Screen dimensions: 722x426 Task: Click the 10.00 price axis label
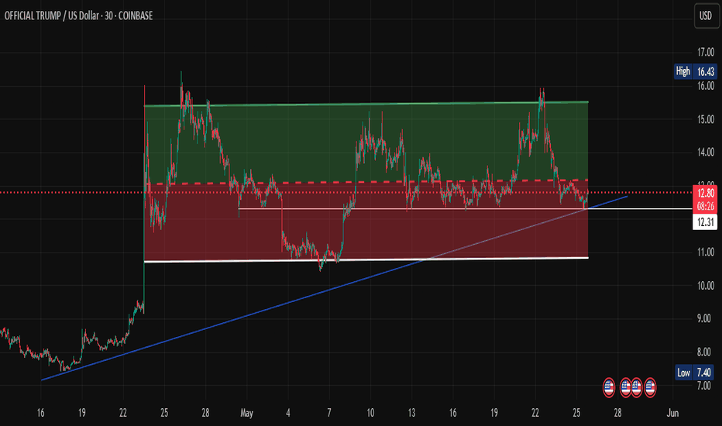pyautogui.click(x=706, y=286)
